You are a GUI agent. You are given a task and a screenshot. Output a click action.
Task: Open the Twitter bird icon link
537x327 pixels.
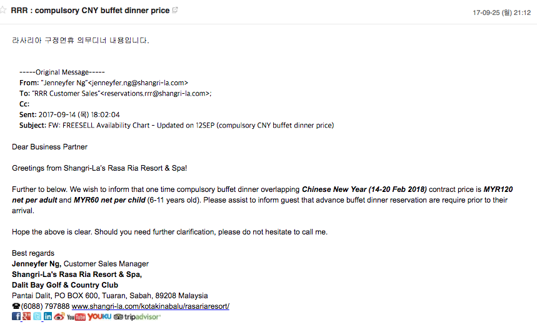(38, 316)
